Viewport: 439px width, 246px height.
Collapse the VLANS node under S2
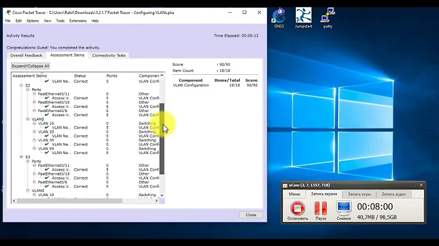[x=27, y=119]
